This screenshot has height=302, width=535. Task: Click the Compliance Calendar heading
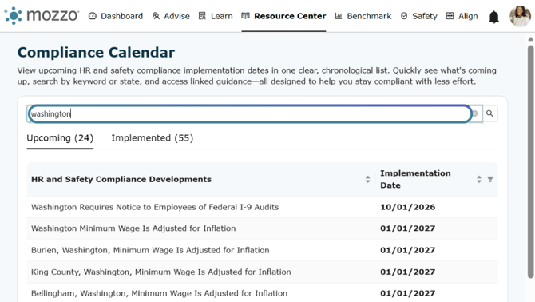pyautogui.click(x=96, y=53)
